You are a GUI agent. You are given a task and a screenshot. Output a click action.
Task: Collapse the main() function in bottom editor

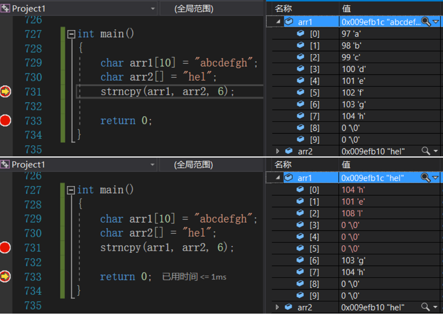(x=71, y=190)
